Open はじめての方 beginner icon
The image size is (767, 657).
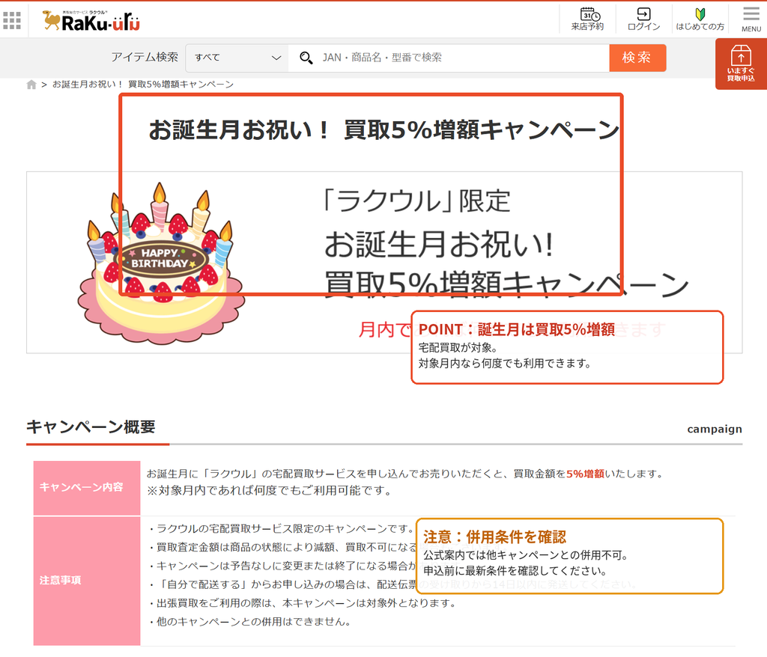pos(700,19)
